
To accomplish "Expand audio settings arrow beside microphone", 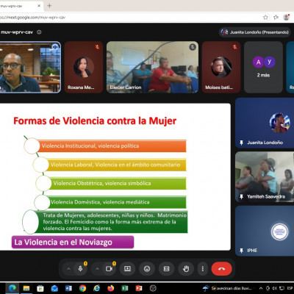I will click(x=68, y=269).
